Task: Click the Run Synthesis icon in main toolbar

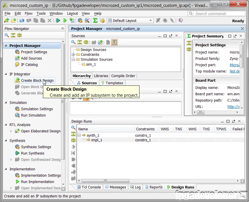Action: point(58,20)
